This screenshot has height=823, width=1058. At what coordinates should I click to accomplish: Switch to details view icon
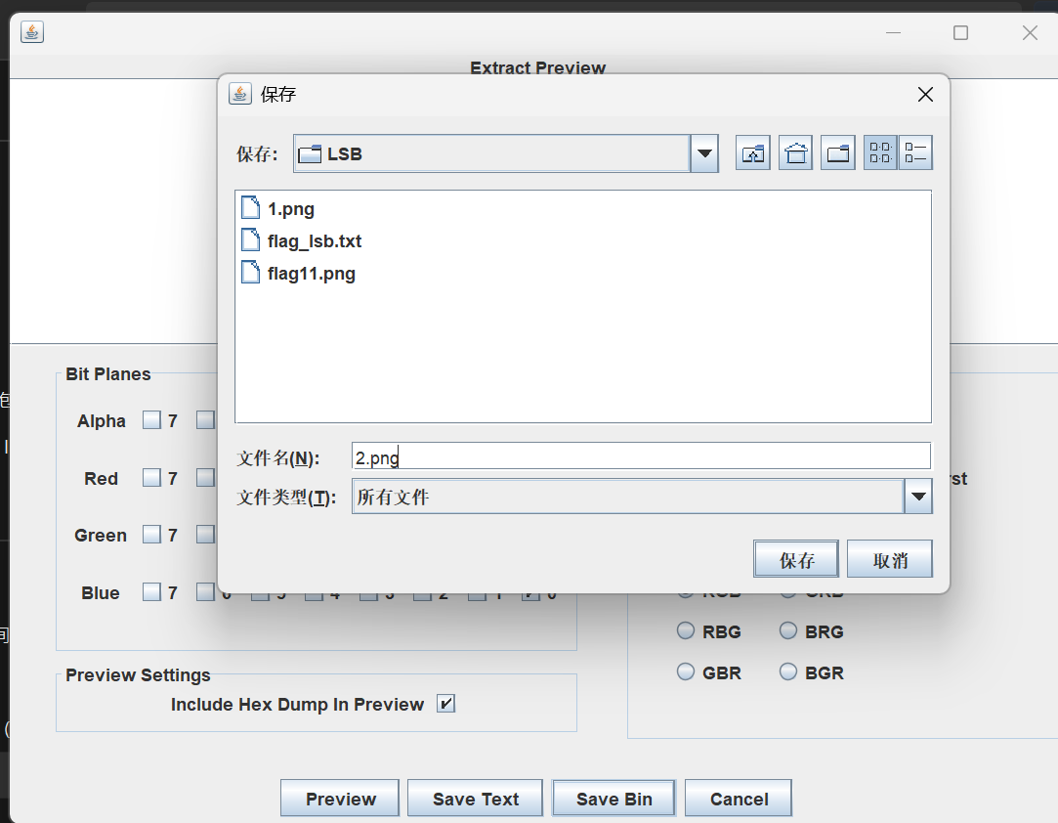point(915,152)
